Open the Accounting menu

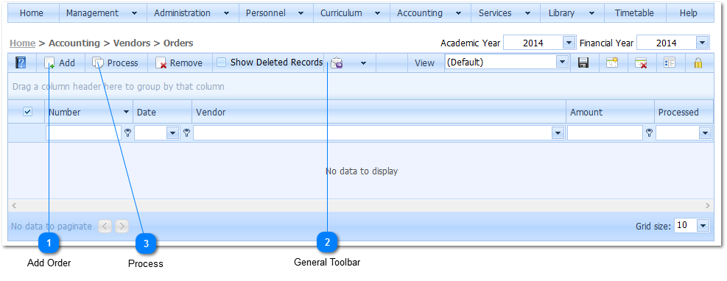(430, 13)
